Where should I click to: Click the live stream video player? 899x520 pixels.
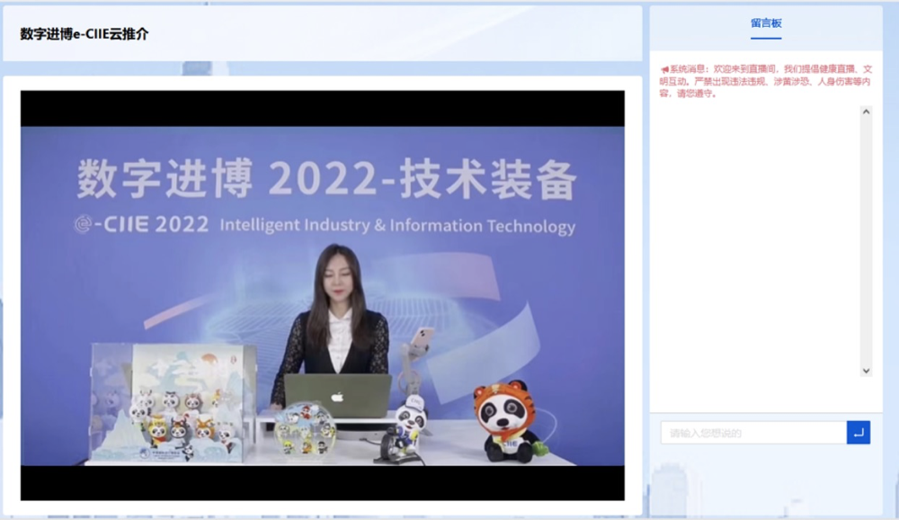pyautogui.click(x=322, y=295)
